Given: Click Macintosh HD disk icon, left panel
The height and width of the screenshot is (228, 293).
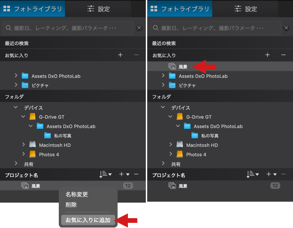Looking at the screenshot, I should point(32,145).
